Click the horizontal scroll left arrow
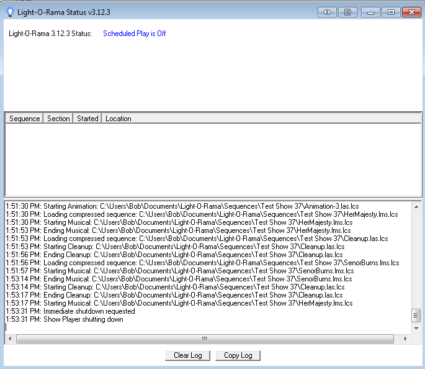The height and width of the screenshot is (369, 425). (10, 339)
